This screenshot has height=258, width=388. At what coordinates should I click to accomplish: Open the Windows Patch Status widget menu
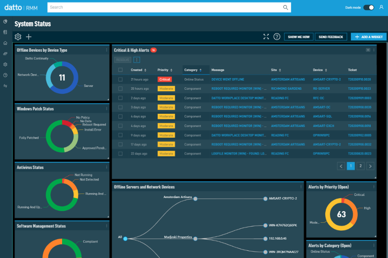point(106,109)
